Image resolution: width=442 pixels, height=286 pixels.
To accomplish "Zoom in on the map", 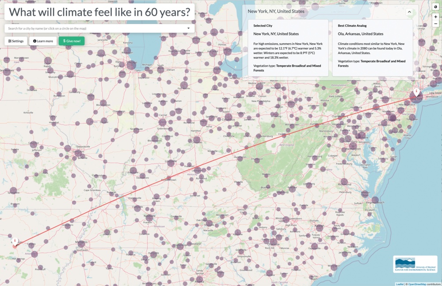I will 435,17.
